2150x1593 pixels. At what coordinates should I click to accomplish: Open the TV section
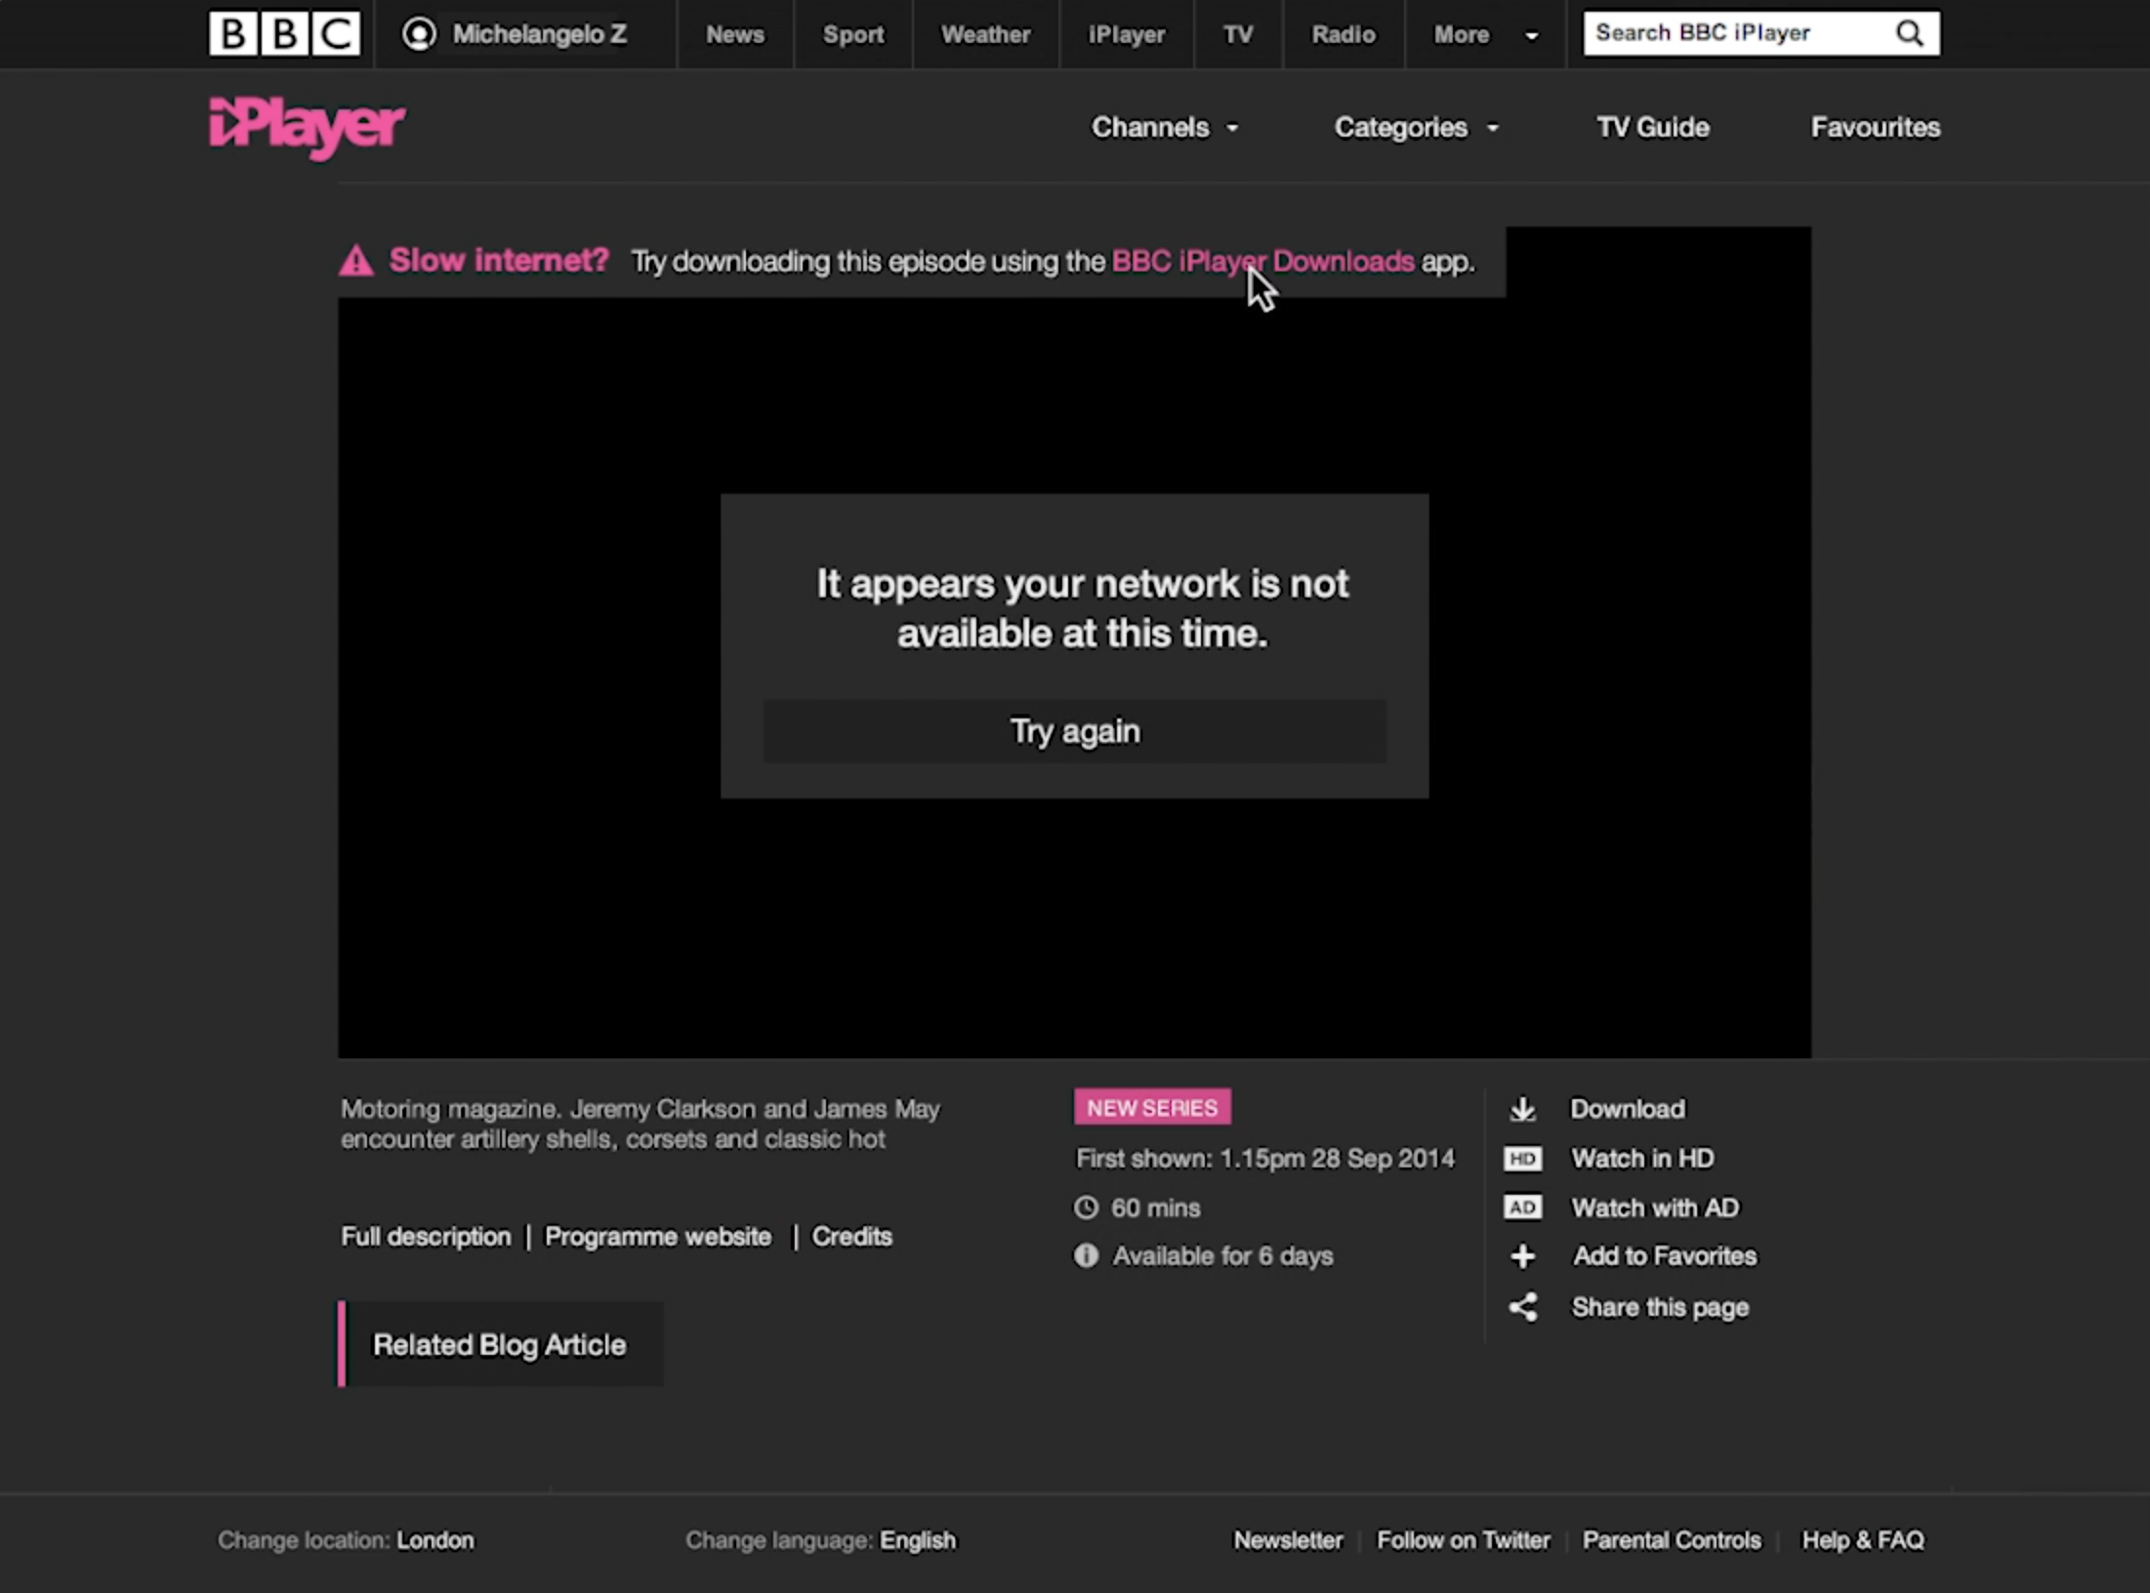click(1238, 34)
